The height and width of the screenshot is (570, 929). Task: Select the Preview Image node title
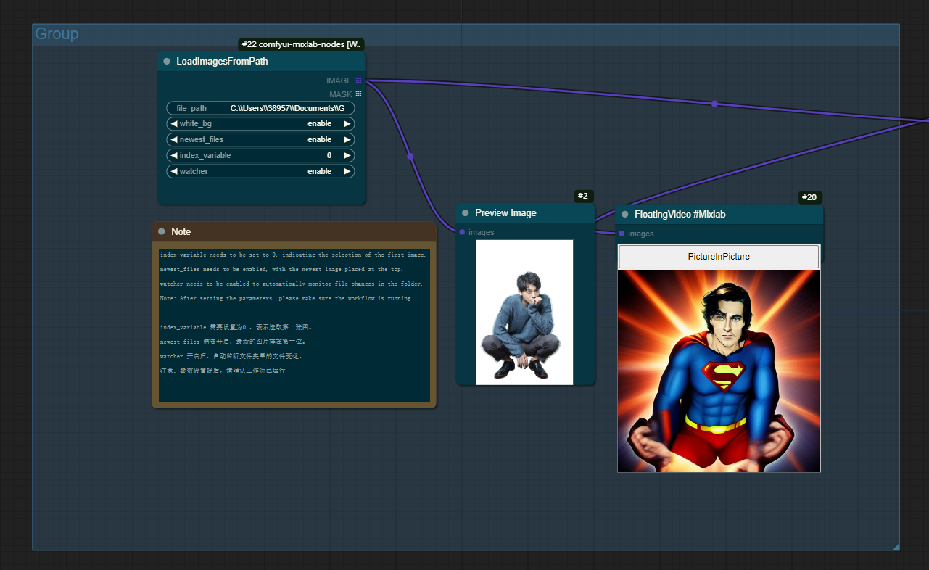pyautogui.click(x=505, y=213)
